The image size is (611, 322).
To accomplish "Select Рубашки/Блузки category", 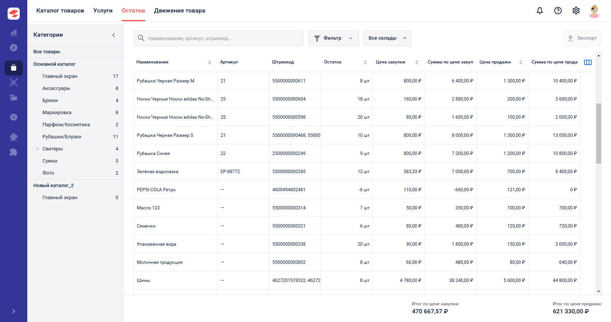I will point(62,137).
